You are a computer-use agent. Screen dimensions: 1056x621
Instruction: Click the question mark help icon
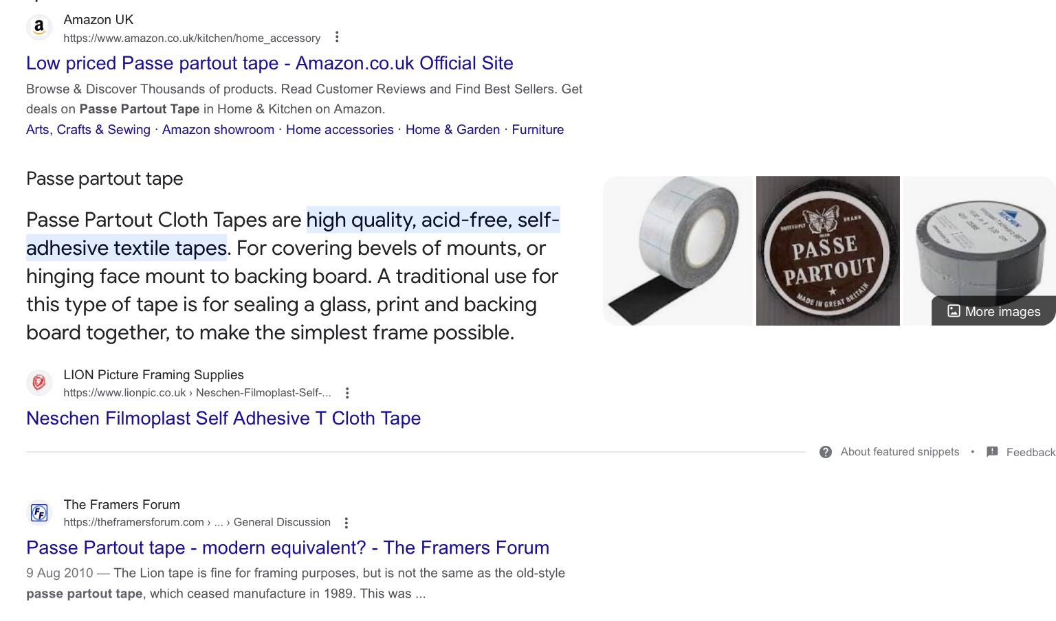click(x=826, y=452)
